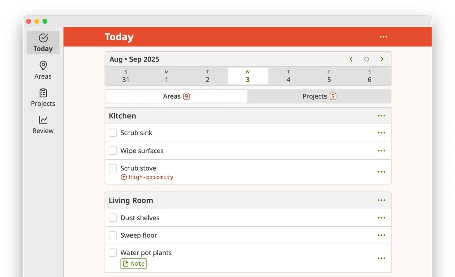Select Thursday 4 in the week strip
This screenshot has width=455, height=277.
[288, 76]
